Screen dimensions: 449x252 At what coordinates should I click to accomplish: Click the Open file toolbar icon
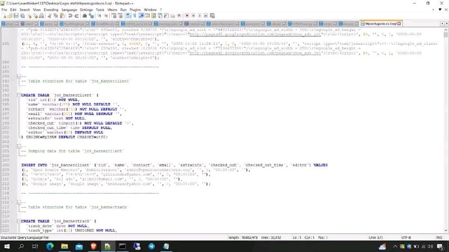10,16
